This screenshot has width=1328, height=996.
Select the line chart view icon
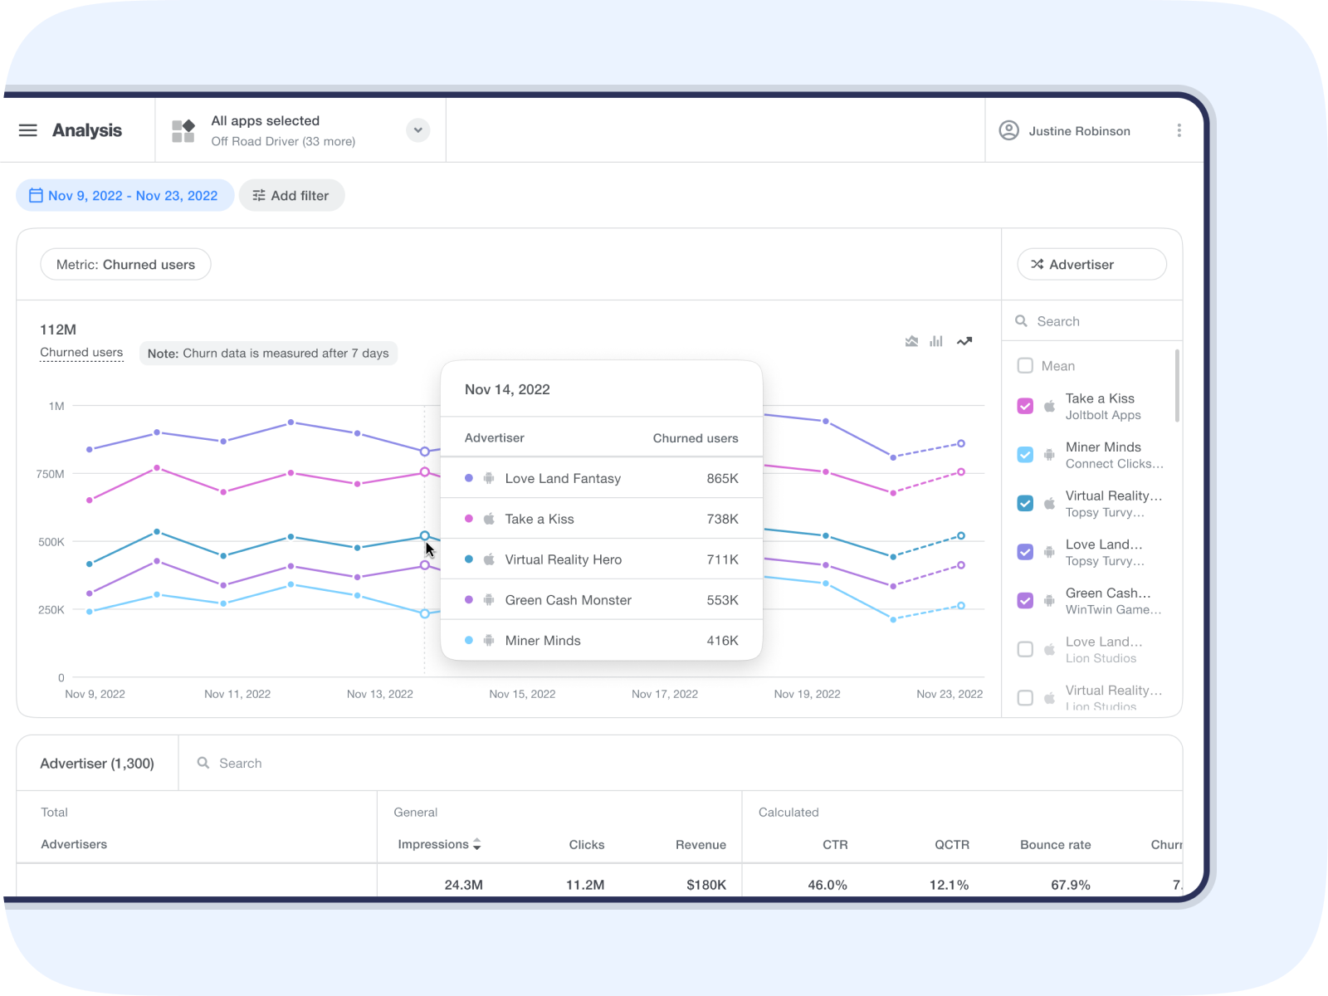click(x=964, y=341)
